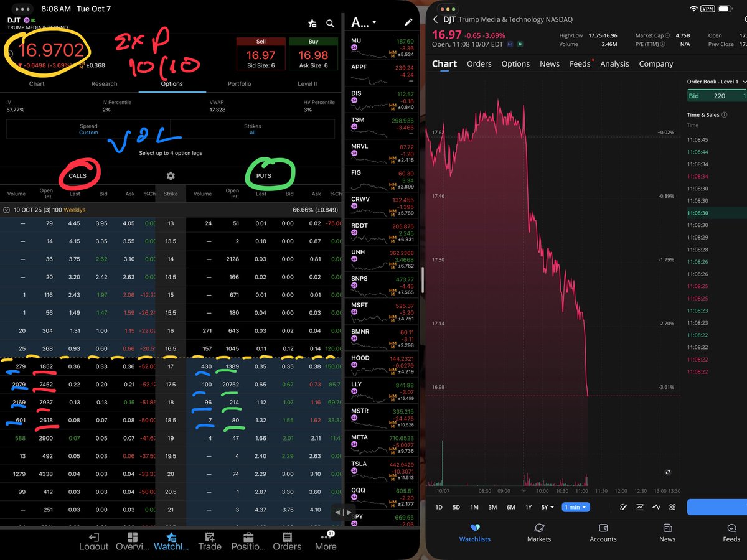Screen dimensions: 747x560
Task: Tap the 7937 calls open interest cell
Action: (46, 402)
